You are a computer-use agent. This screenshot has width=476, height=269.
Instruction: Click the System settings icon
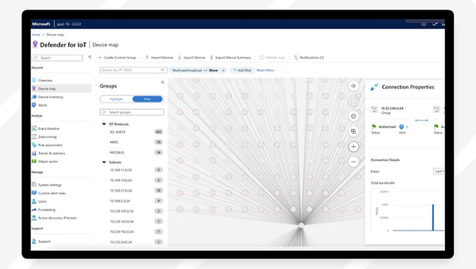tap(34, 185)
